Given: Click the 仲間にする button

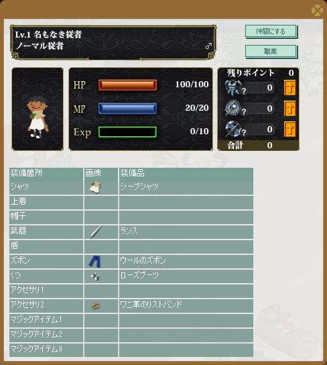Looking at the screenshot, I should click(271, 31).
